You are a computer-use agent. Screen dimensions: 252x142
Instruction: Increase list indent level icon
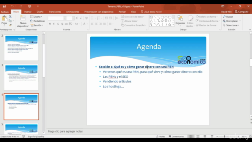point(111,18)
